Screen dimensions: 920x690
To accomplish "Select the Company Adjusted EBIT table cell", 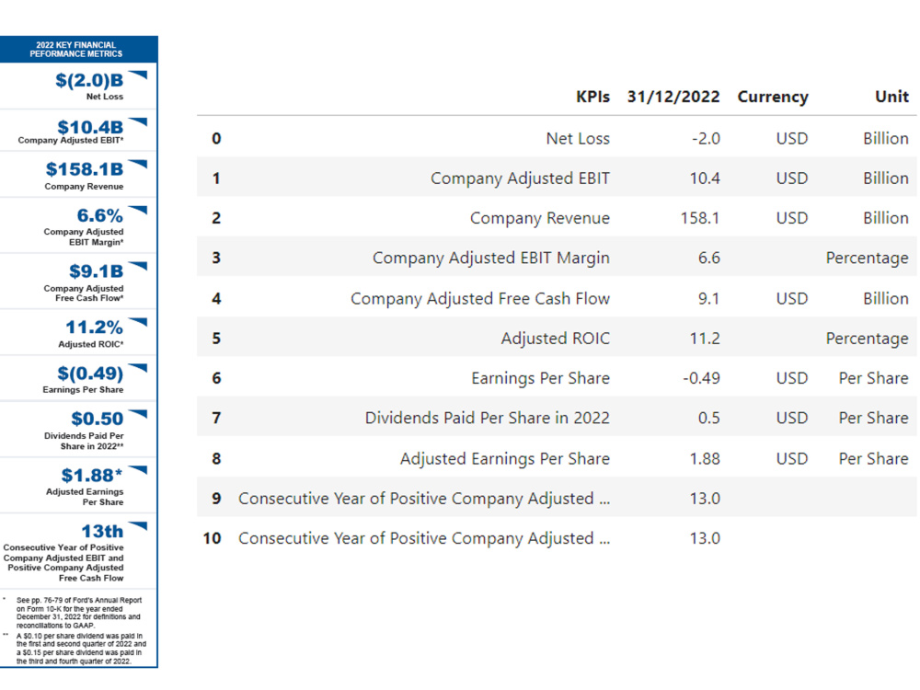I will [520, 178].
